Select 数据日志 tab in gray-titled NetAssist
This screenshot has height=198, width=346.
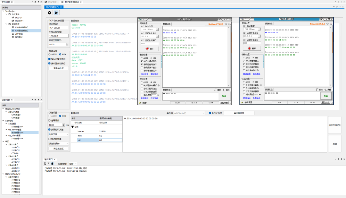[x=167, y=24]
